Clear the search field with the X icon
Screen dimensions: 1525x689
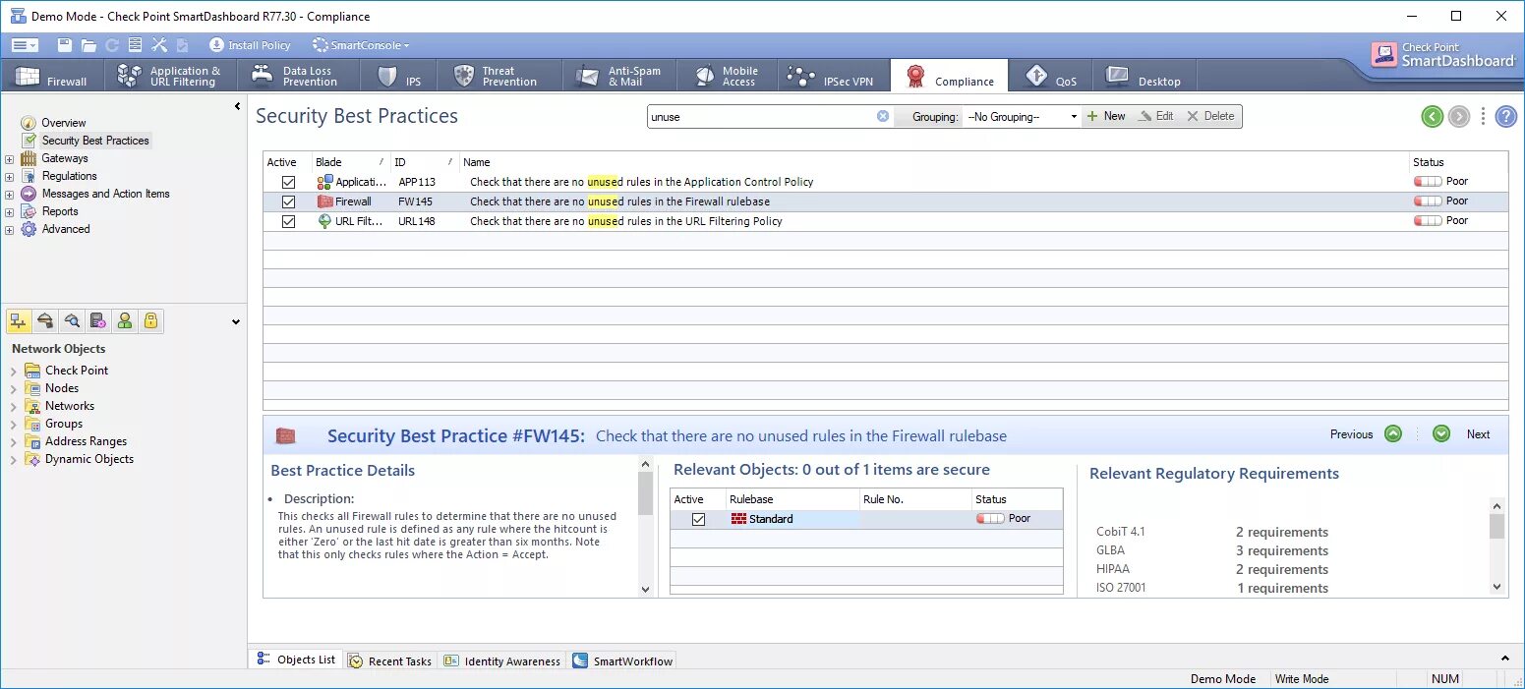pos(883,116)
